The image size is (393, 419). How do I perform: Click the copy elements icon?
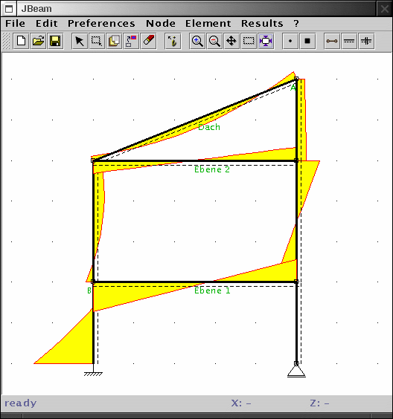[114, 41]
